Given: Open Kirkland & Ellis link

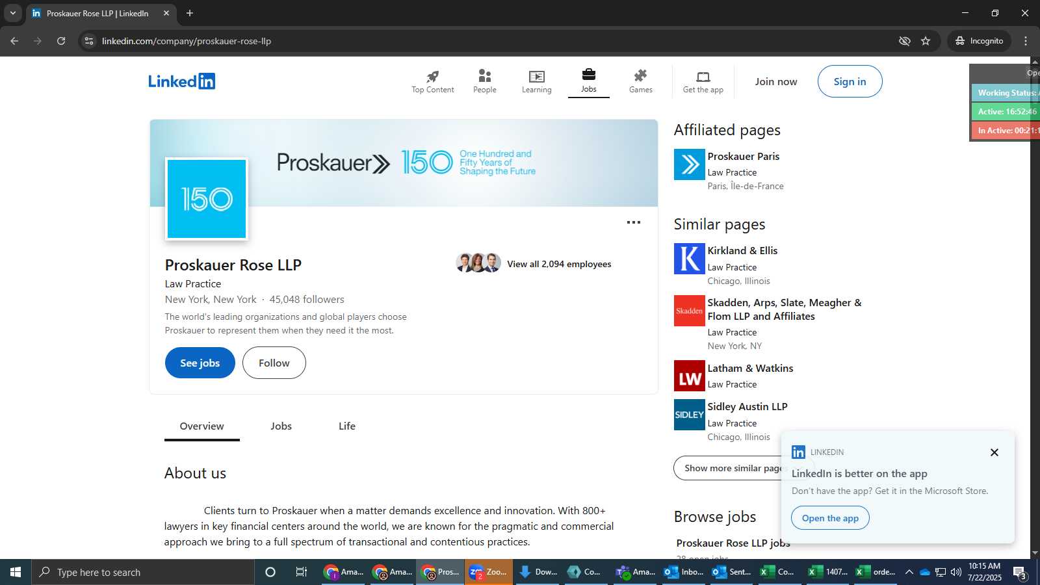Looking at the screenshot, I should [x=742, y=251].
